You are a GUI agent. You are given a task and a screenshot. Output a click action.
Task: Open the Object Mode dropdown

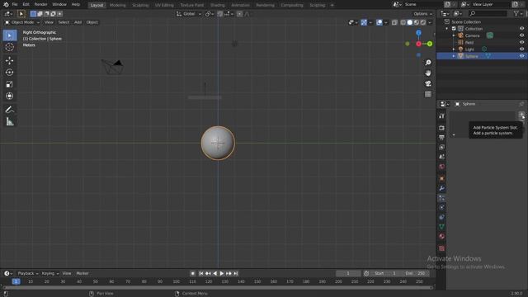(x=22, y=22)
